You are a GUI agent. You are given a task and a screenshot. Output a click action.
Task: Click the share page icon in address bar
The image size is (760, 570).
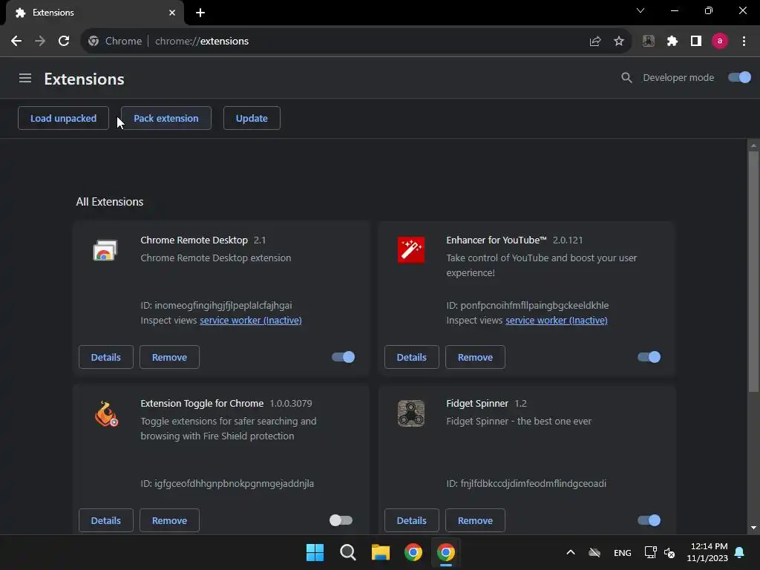coord(595,42)
